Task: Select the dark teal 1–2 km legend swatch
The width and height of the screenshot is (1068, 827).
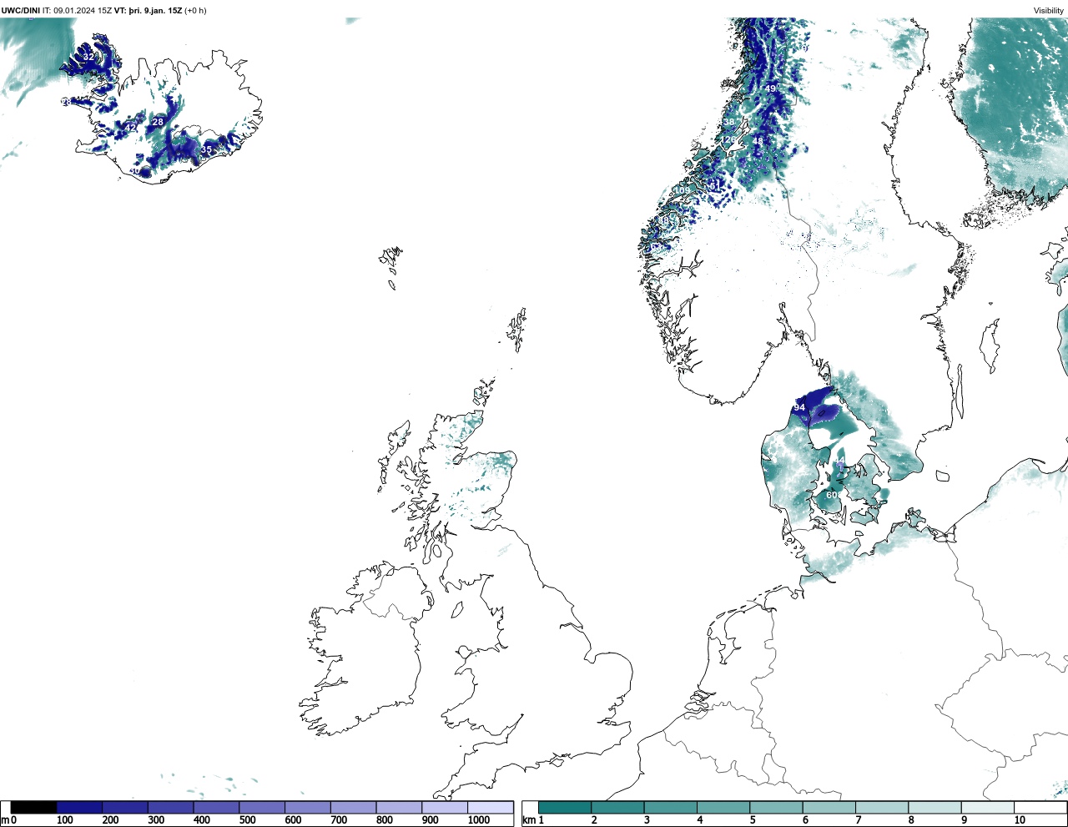Action: click(x=565, y=808)
